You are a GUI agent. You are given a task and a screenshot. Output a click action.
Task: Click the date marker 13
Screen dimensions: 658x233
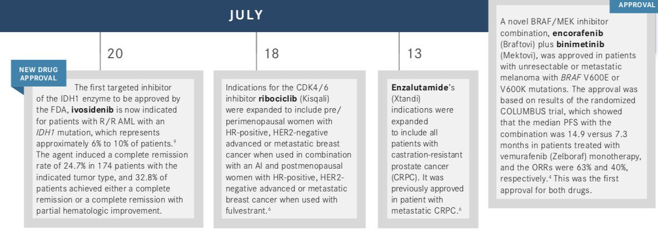pyautogui.click(x=414, y=54)
